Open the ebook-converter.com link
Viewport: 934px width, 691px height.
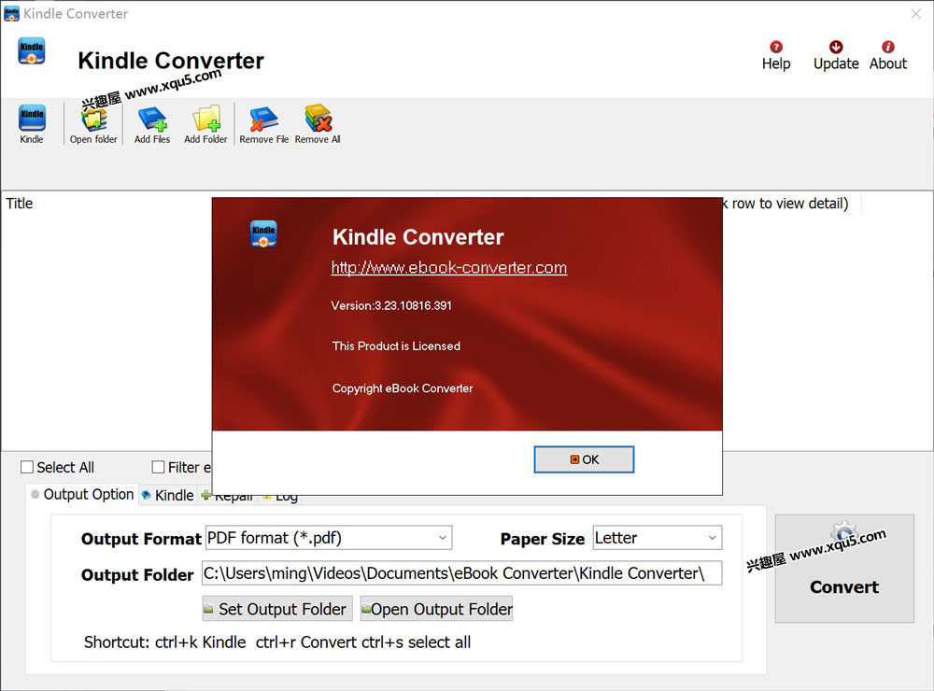[x=449, y=267]
